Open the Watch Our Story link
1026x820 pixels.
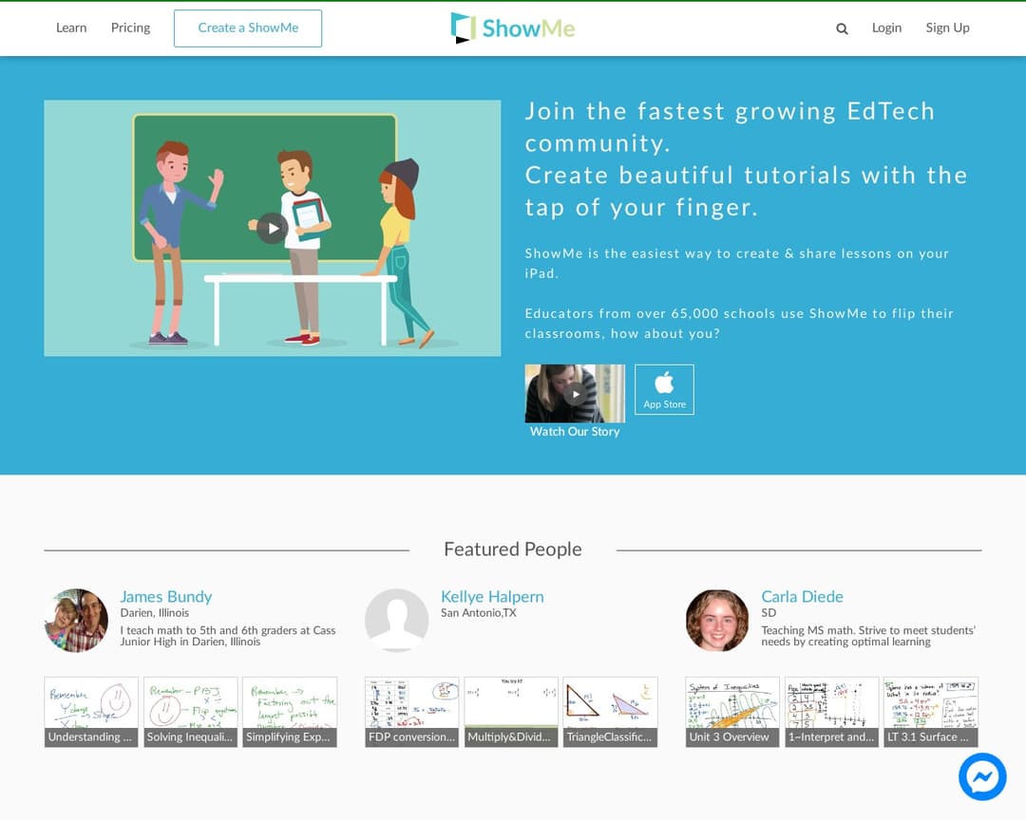575,432
